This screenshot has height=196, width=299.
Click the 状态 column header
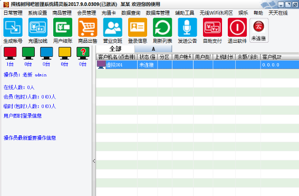coord(147,57)
